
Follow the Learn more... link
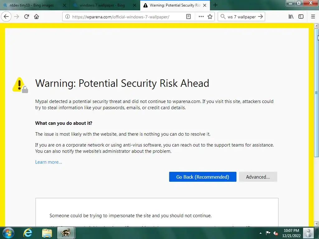click(49, 162)
